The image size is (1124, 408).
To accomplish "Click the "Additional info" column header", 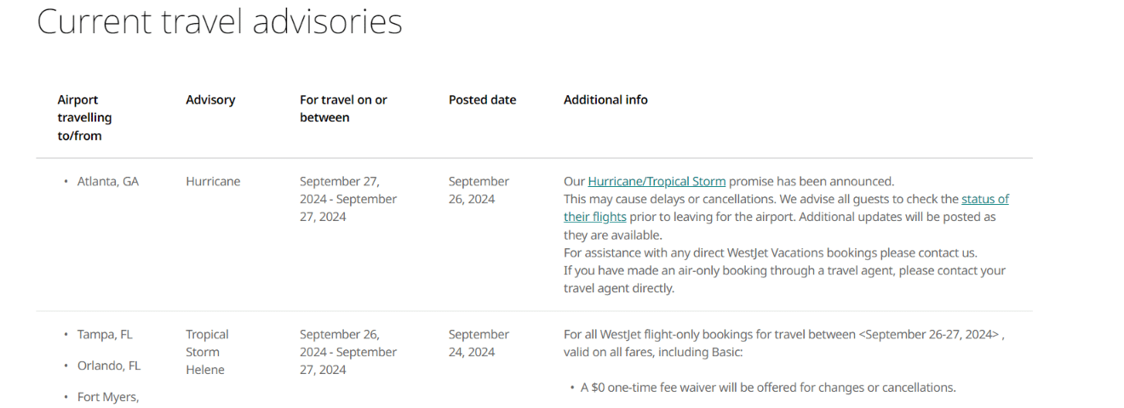I will click(605, 99).
